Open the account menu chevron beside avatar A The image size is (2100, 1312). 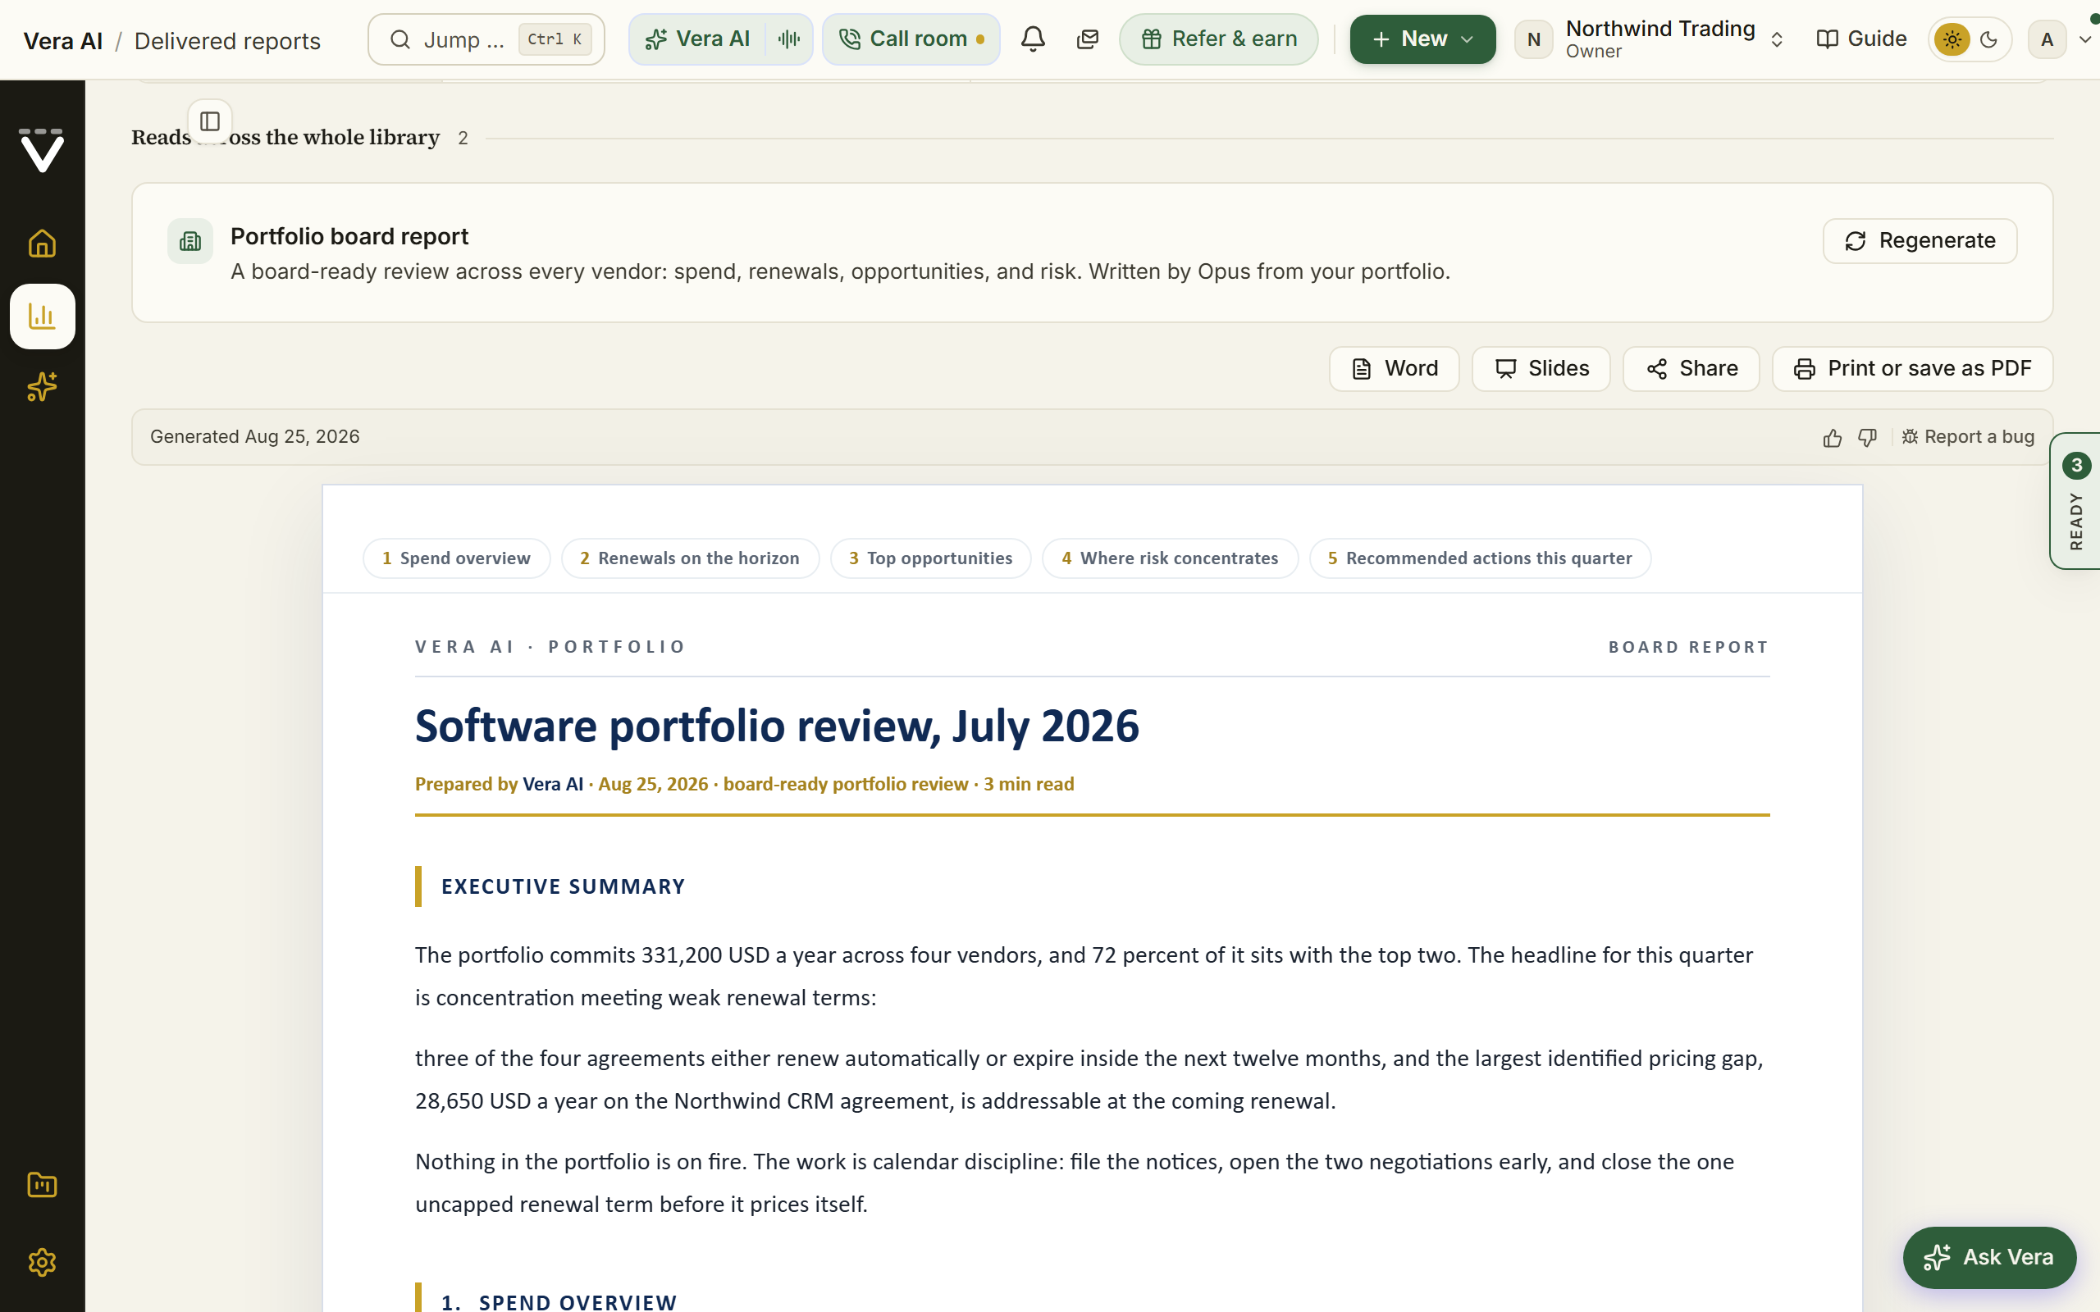click(x=2084, y=39)
